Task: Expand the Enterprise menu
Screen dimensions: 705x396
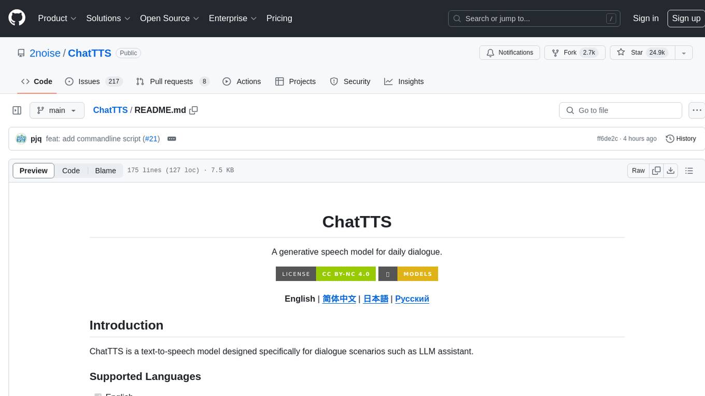Action: pos(232,18)
